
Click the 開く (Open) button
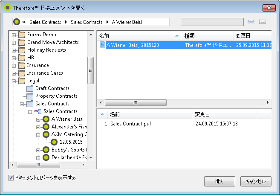219,181
